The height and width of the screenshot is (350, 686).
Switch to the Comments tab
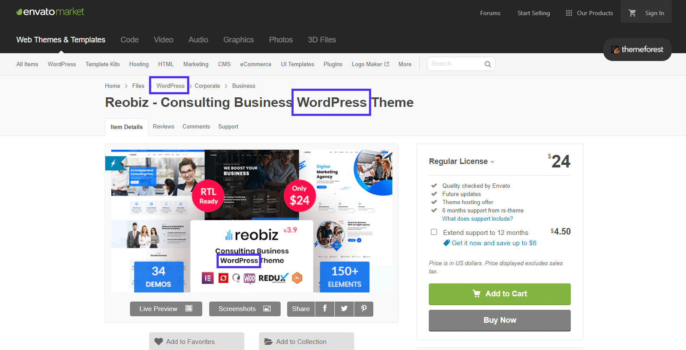pos(196,126)
